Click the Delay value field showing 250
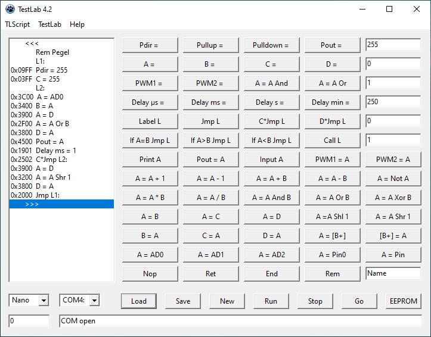The height and width of the screenshot is (337, 431). tap(392, 102)
